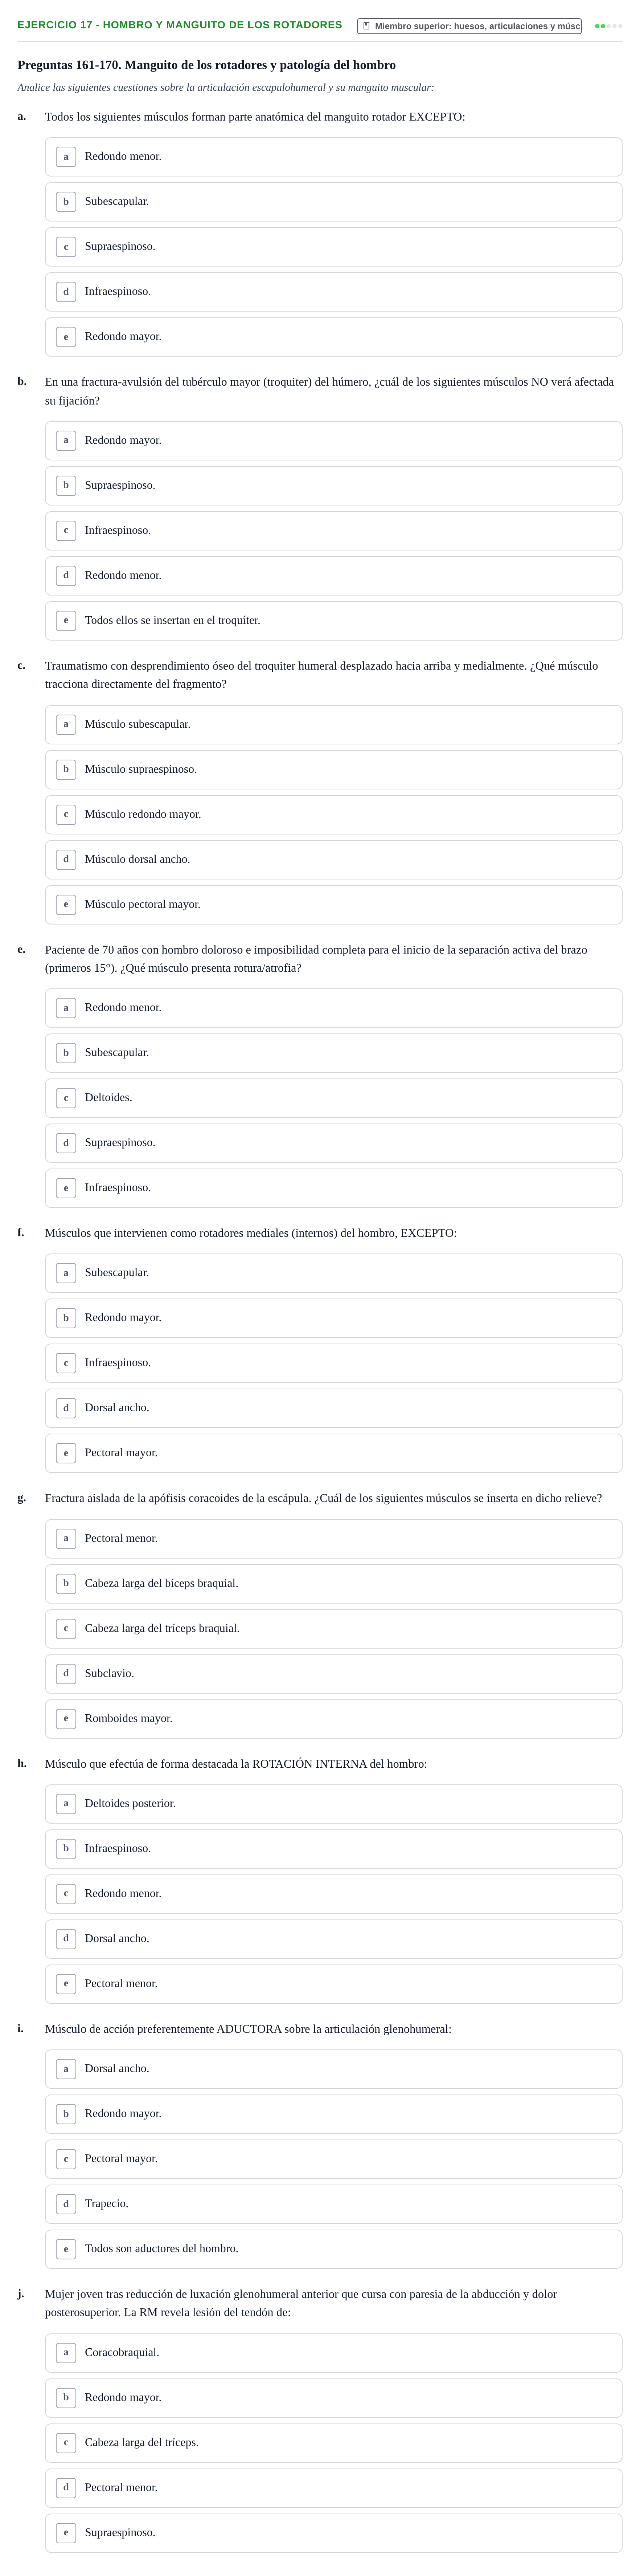Choose 'Músculo pectoral mayor' in question c
Image resolution: width=640 pixels, height=2576 pixels.
tap(333, 905)
